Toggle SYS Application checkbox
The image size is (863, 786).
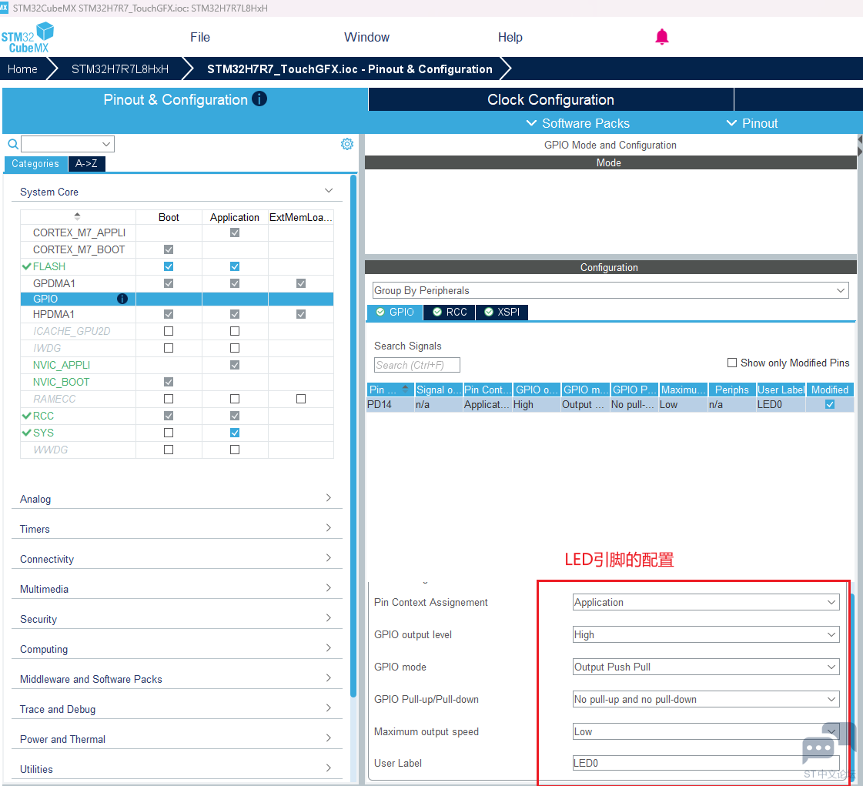[x=235, y=433]
